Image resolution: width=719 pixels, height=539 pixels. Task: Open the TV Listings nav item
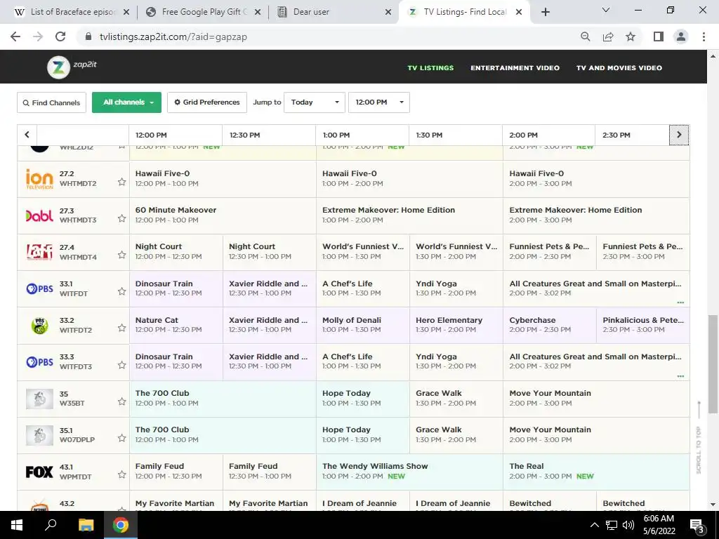point(430,68)
